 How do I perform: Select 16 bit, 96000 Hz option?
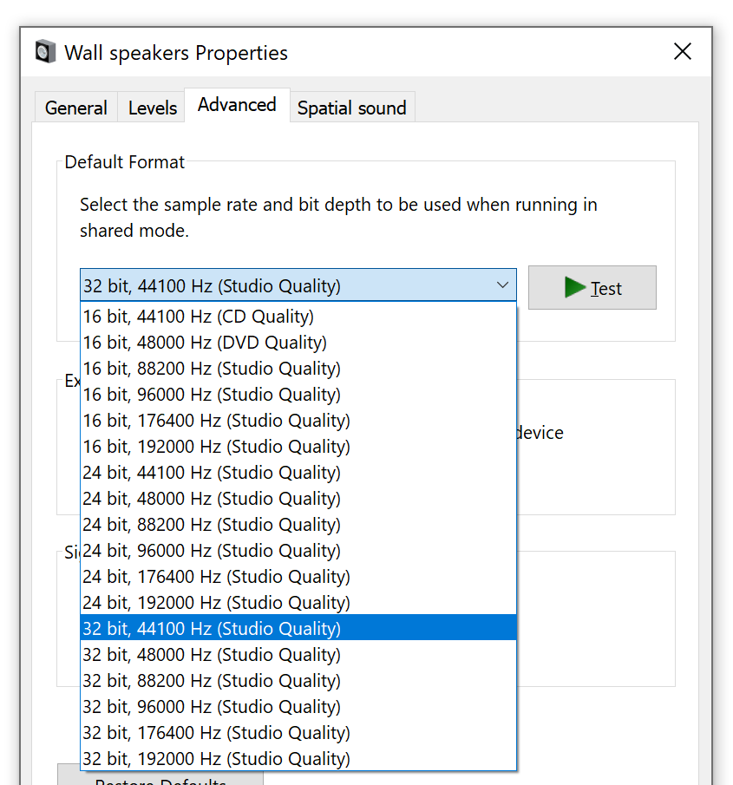(x=212, y=395)
